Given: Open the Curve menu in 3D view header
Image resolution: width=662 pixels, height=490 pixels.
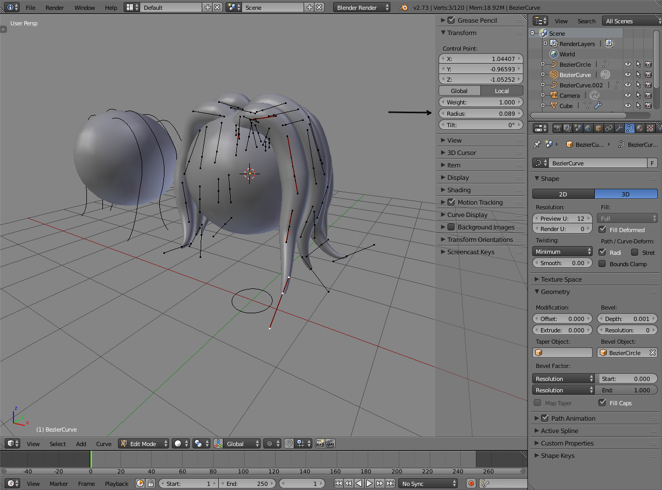Looking at the screenshot, I should point(103,443).
